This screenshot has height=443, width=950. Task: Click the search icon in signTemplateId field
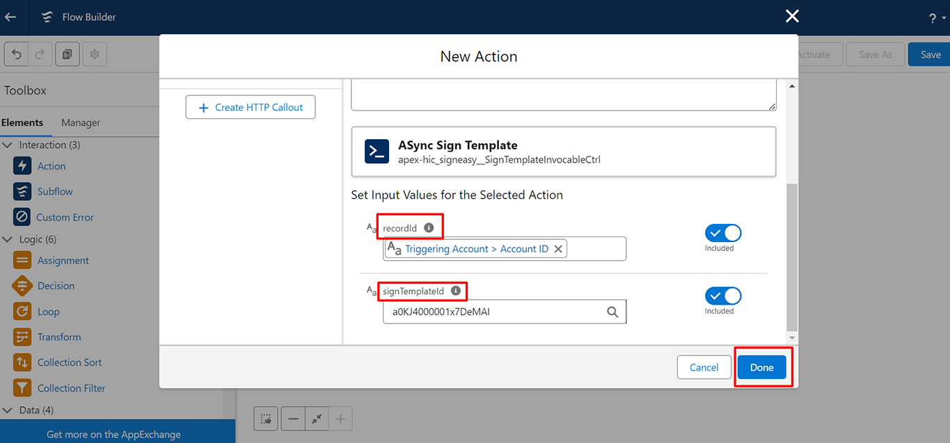pos(612,312)
